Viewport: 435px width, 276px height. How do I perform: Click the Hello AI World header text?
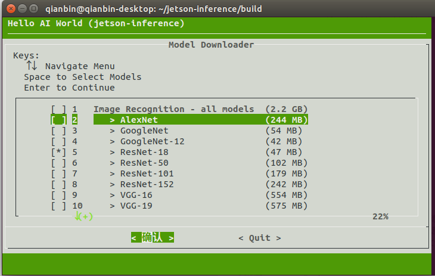[x=96, y=23]
